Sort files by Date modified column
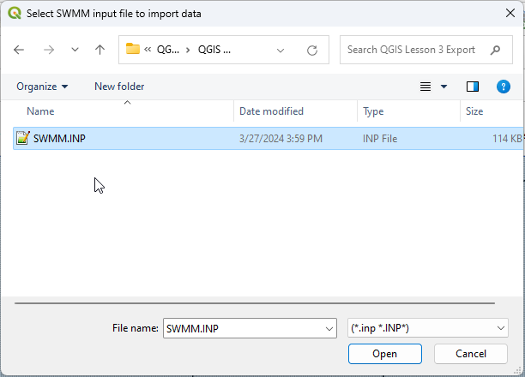Screen dimensions: 525x377 coord(271,111)
